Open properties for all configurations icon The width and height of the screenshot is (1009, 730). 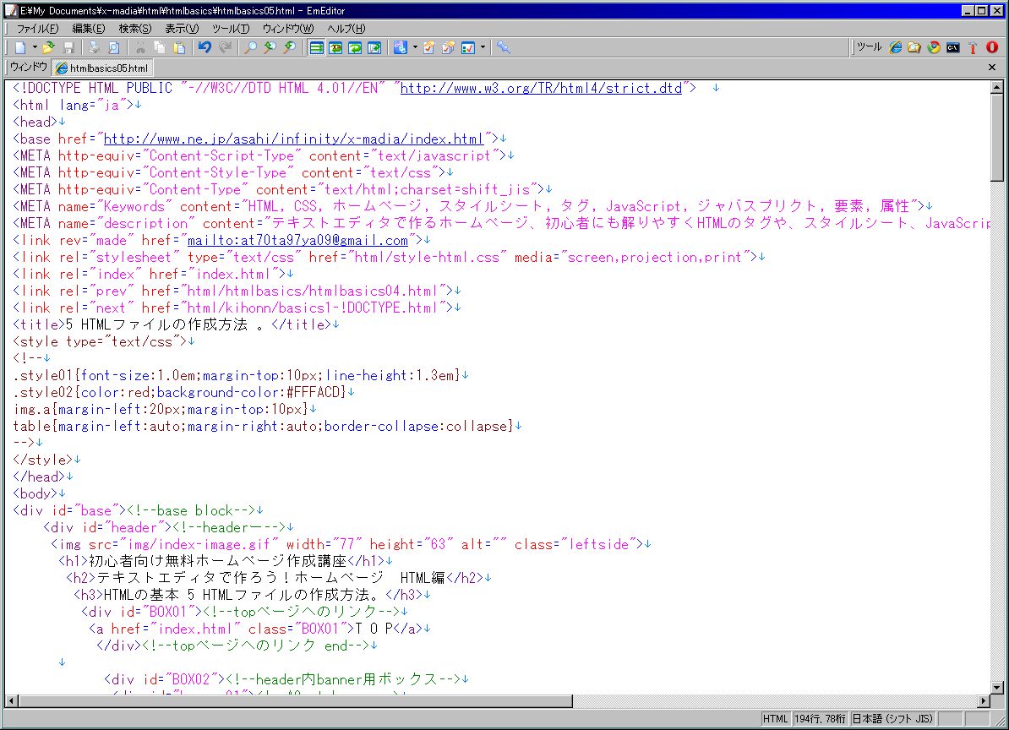449,47
